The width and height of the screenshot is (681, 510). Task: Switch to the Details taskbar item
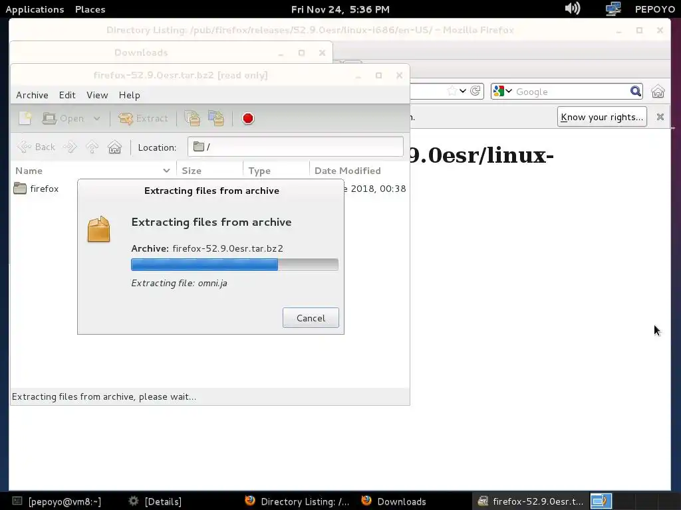(x=155, y=501)
